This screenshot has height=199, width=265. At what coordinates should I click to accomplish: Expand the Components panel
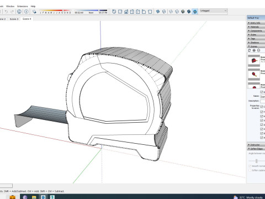tap(256, 30)
